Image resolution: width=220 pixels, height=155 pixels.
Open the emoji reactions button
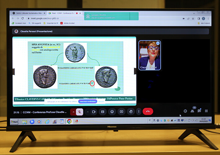[x=112, y=112]
